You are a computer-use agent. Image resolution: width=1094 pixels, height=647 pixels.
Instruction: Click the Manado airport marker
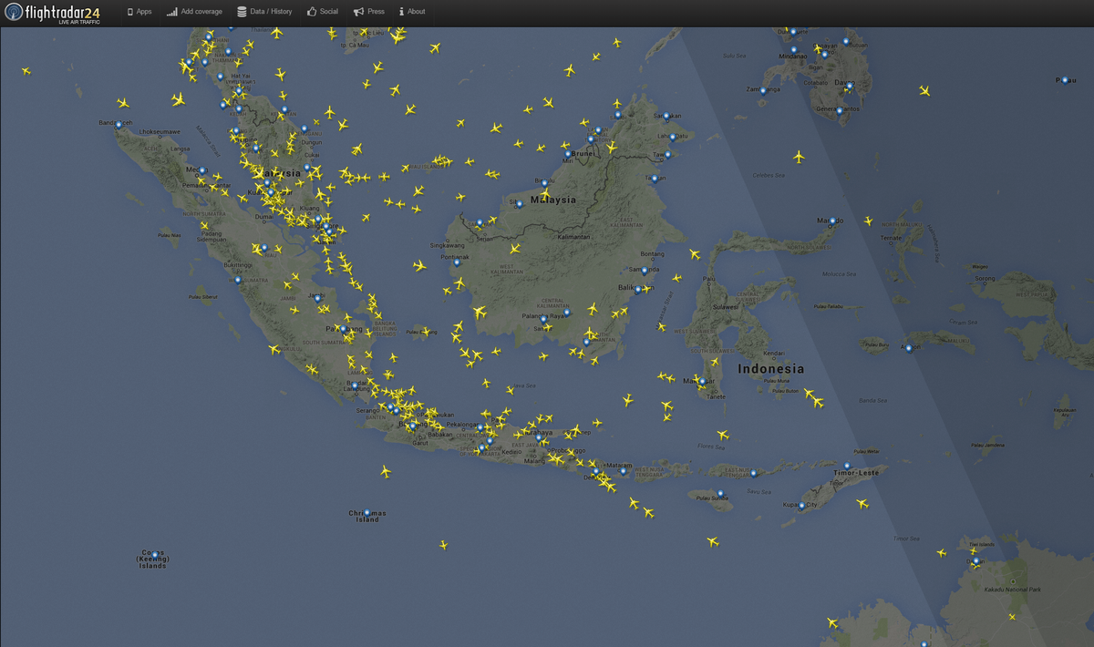tap(831, 221)
